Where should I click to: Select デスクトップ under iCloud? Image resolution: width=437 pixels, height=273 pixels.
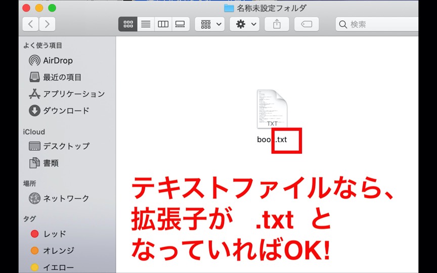[66, 146]
